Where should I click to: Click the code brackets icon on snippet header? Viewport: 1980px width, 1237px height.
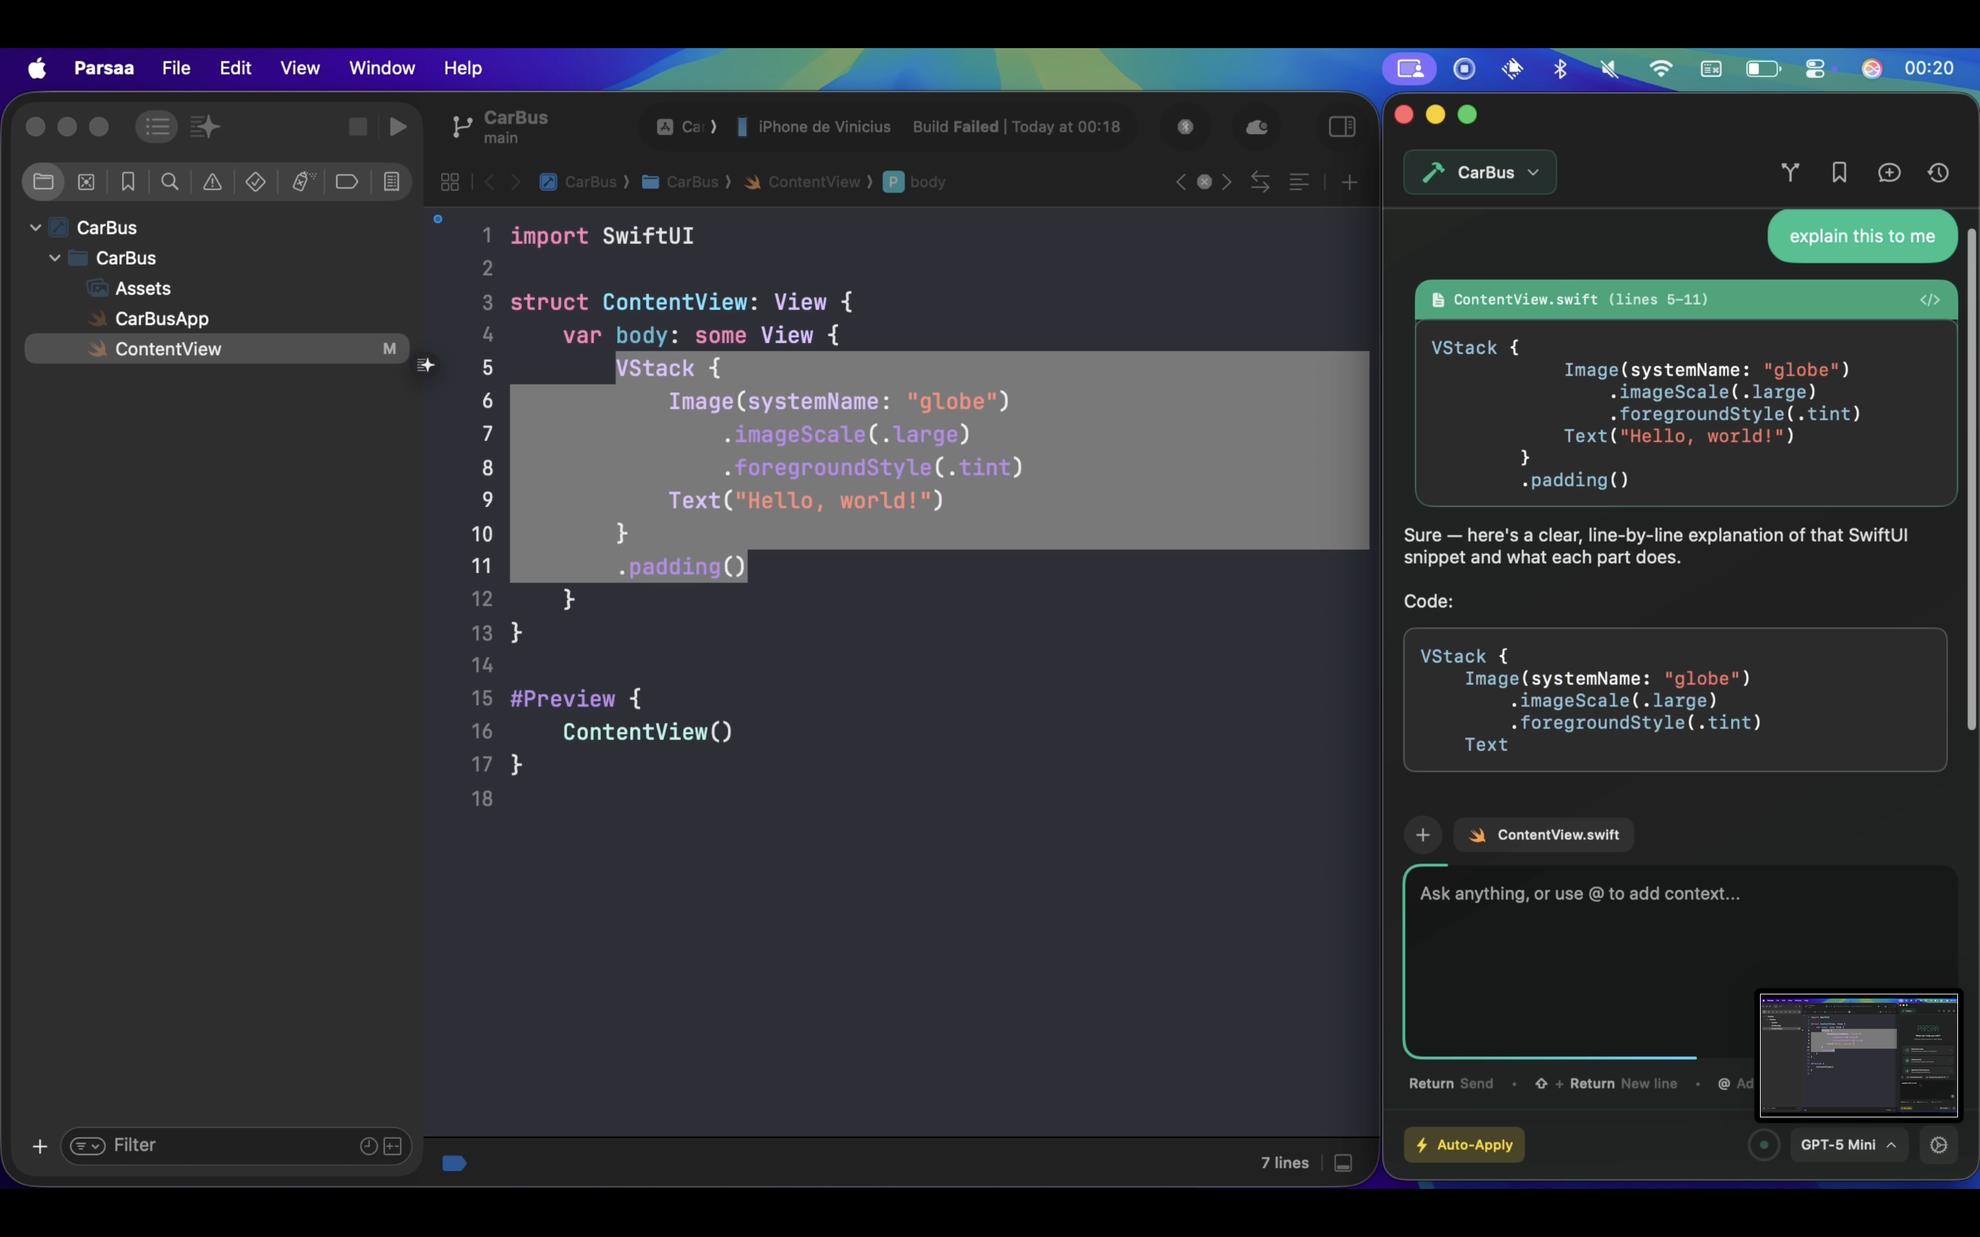click(x=1929, y=300)
